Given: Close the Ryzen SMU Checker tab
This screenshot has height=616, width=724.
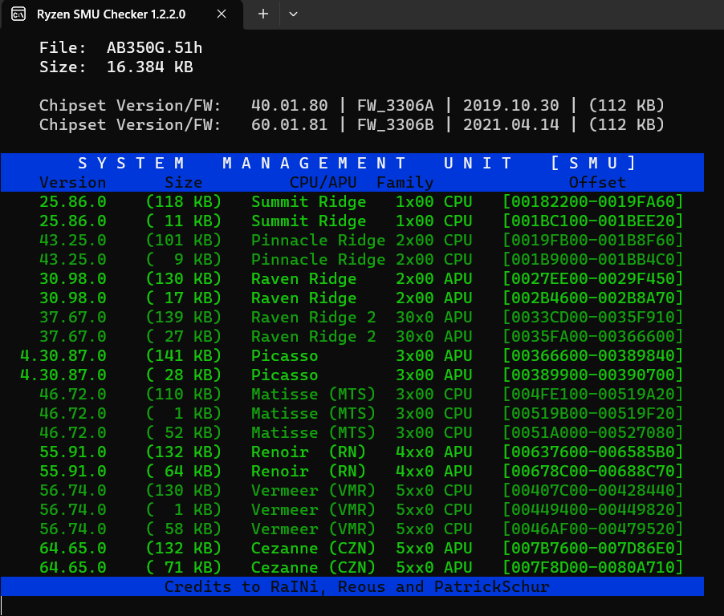Looking at the screenshot, I should [222, 14].
